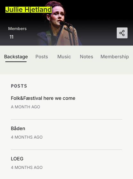The image size is (133, 179).
Task: Click the highlighted Jullie Hjetland name
Action: click(29, 9)
